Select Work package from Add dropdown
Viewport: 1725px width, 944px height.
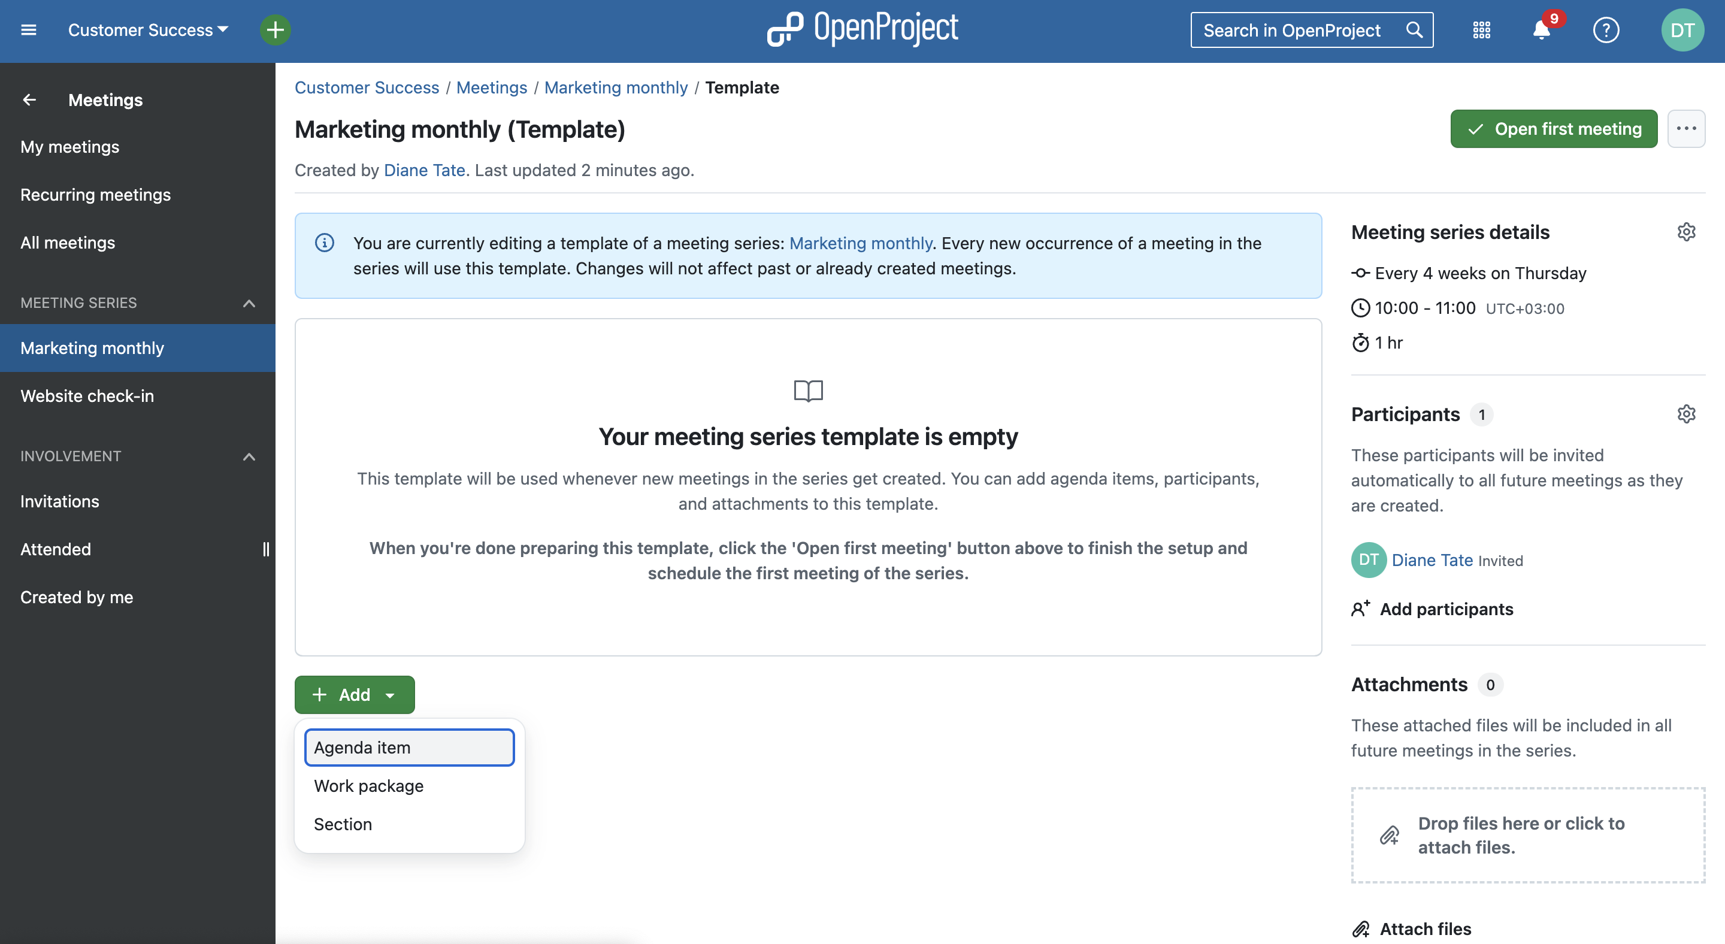(x=368, y=786)
